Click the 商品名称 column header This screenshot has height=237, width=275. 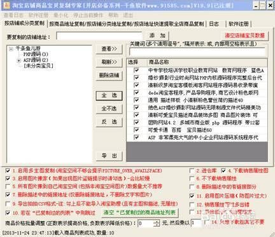207,62
